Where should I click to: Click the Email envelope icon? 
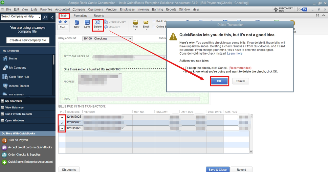pos(146,22)
